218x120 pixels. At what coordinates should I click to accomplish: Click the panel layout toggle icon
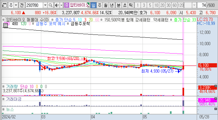click(x=5, y=5)
